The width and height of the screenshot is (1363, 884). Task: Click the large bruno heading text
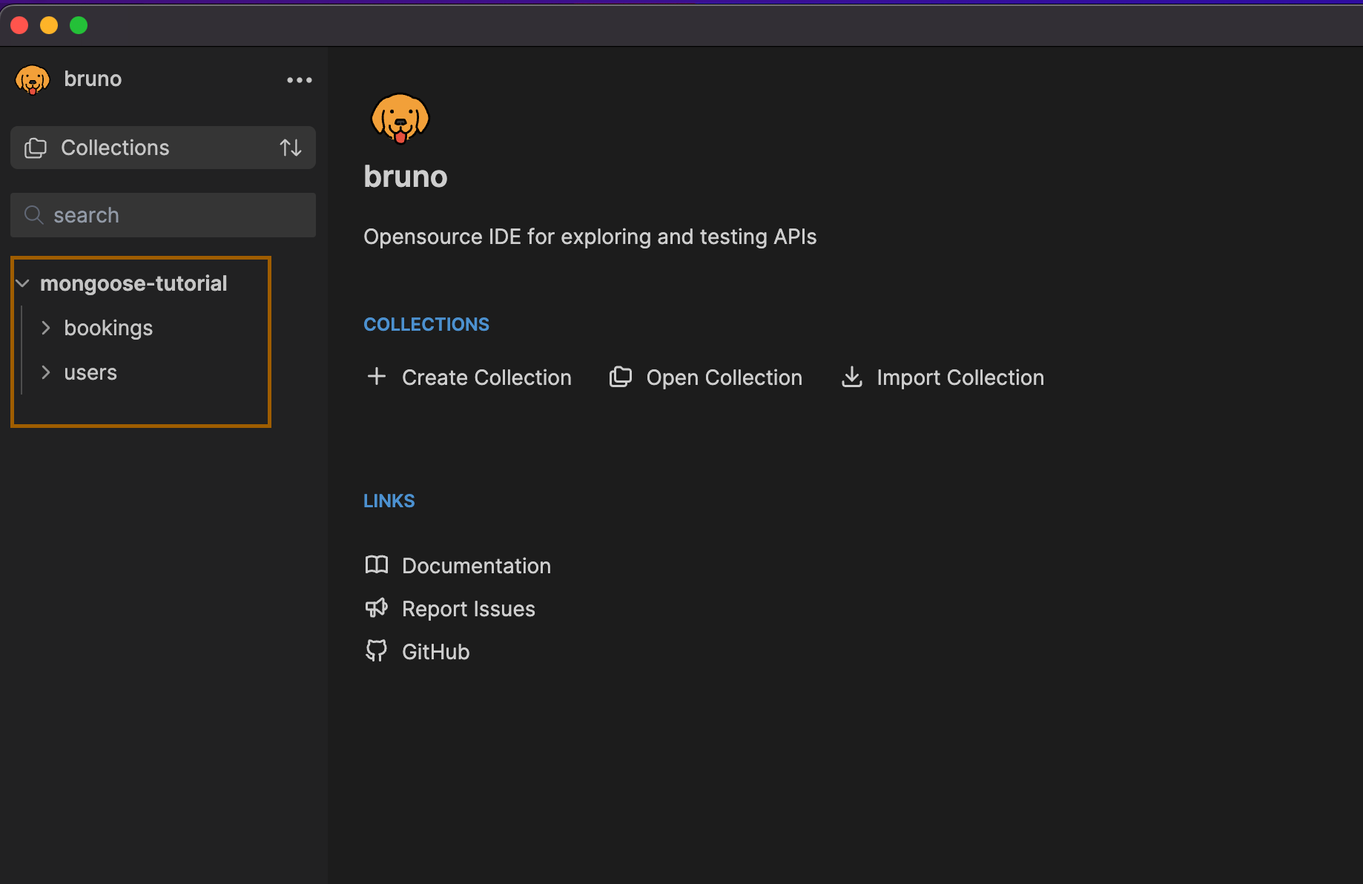(x=406, y=177)
